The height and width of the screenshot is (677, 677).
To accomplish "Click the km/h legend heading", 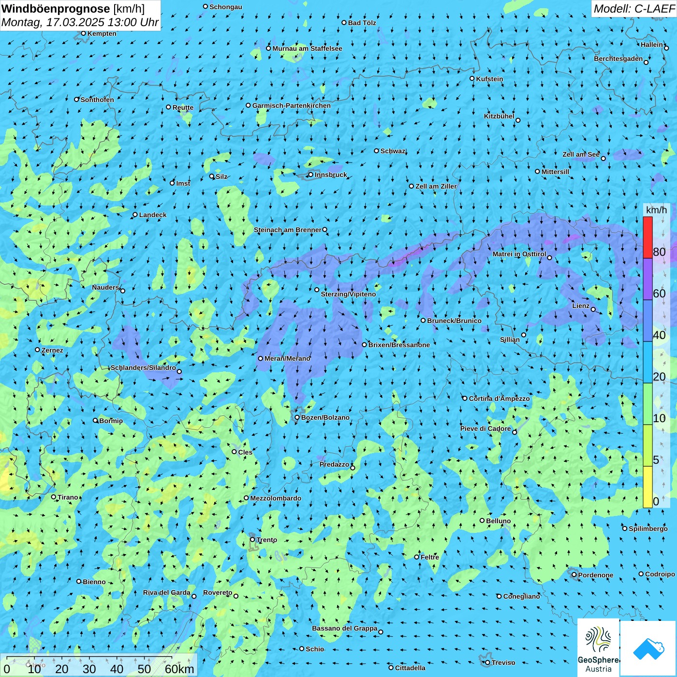I will (x=656, y=210).
